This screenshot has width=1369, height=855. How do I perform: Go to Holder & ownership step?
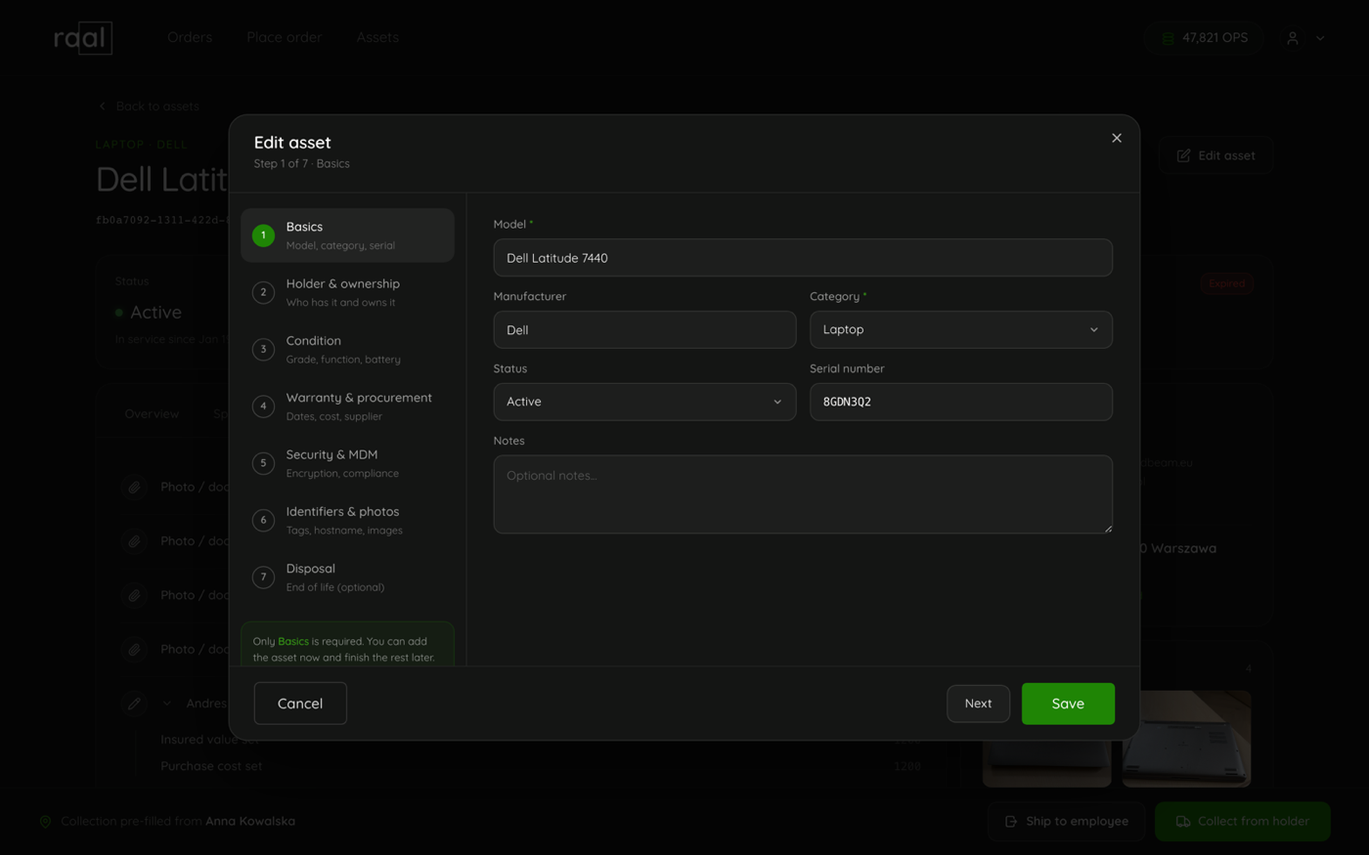(347, 292)
